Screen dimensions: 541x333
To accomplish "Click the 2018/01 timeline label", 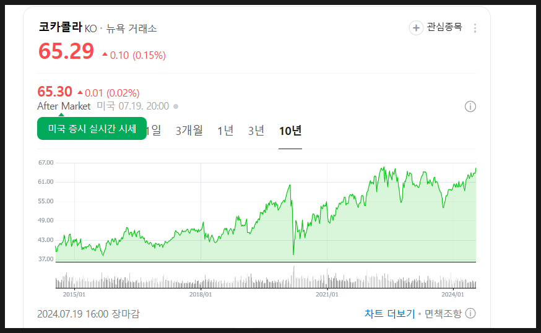I will 201,295.
